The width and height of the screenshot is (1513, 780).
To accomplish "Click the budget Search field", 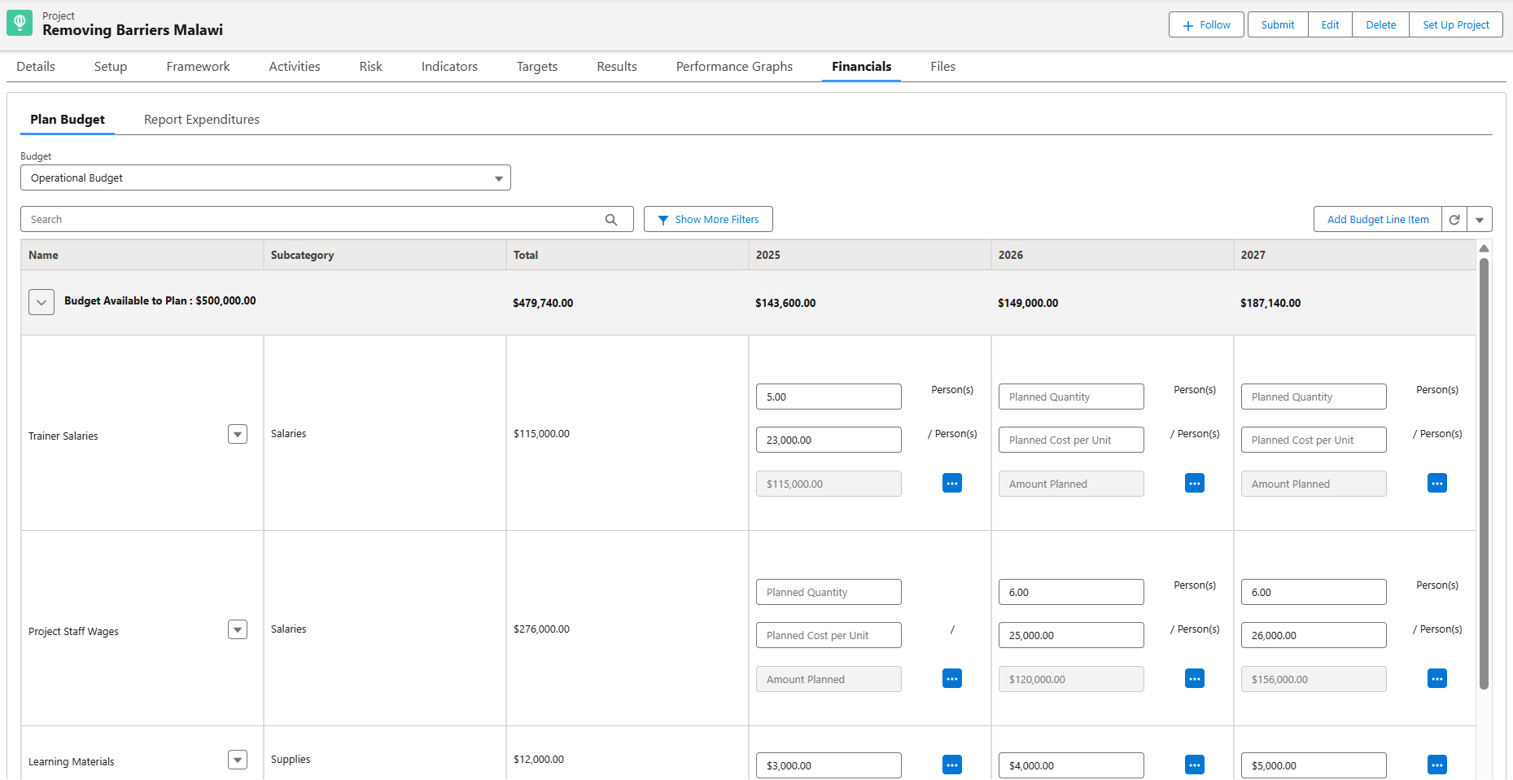I will coord(327,220).
